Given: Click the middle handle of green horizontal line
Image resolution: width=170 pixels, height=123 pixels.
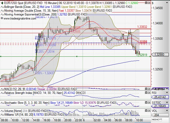Looking at the screenshot, I should (x=77, y=56).
